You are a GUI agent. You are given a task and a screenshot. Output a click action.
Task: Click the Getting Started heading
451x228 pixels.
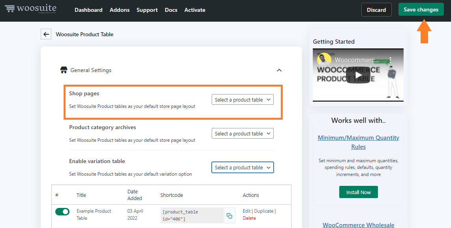coord(334,42)
